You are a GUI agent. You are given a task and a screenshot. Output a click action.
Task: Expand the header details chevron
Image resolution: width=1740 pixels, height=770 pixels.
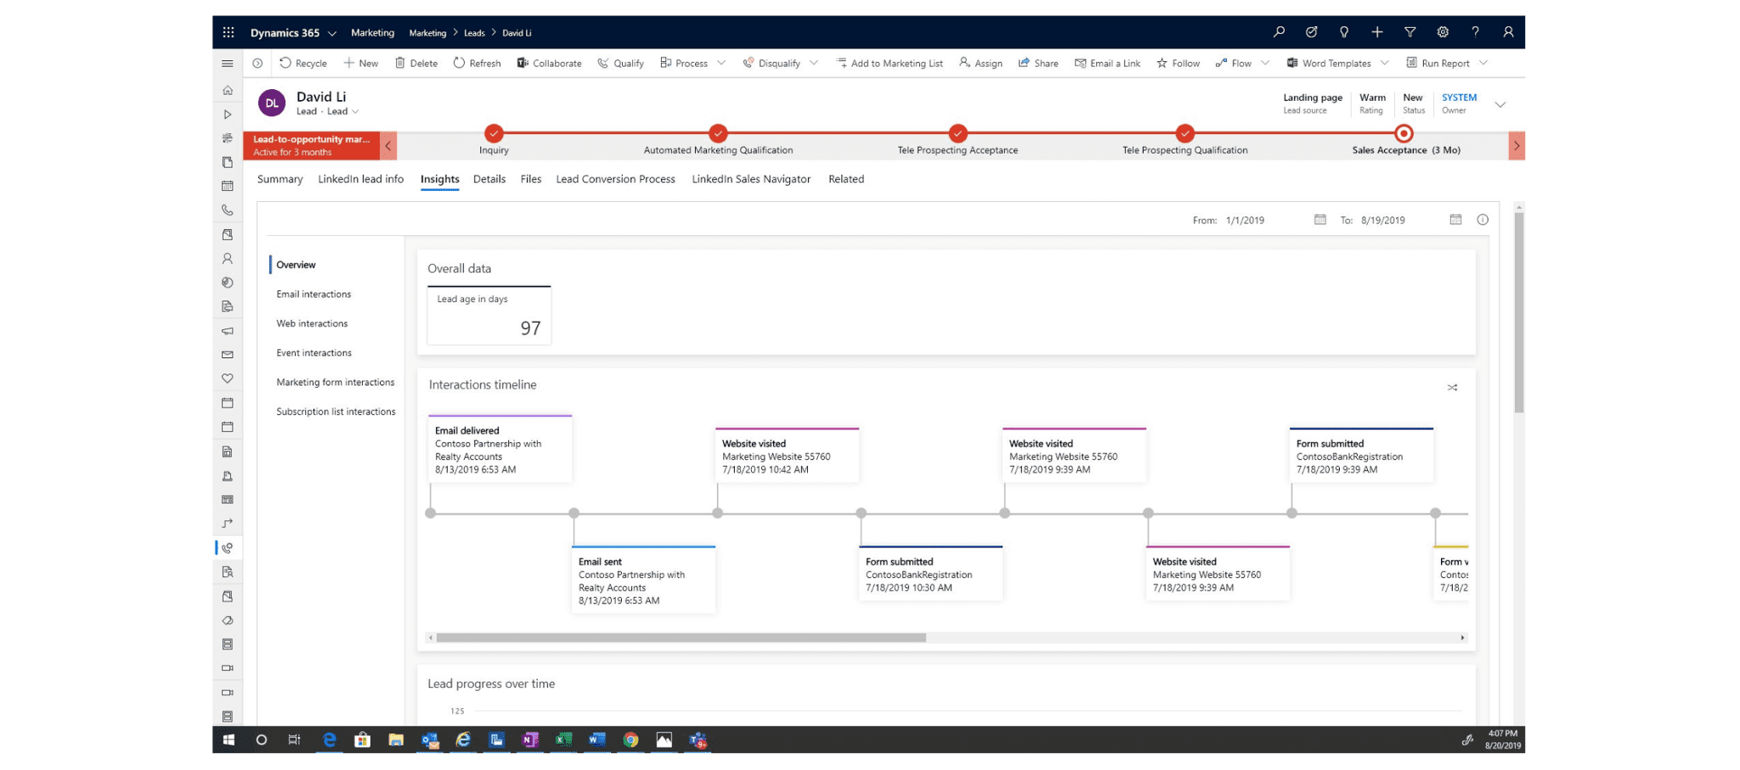pyautogui.click(x=1500, y=104)
